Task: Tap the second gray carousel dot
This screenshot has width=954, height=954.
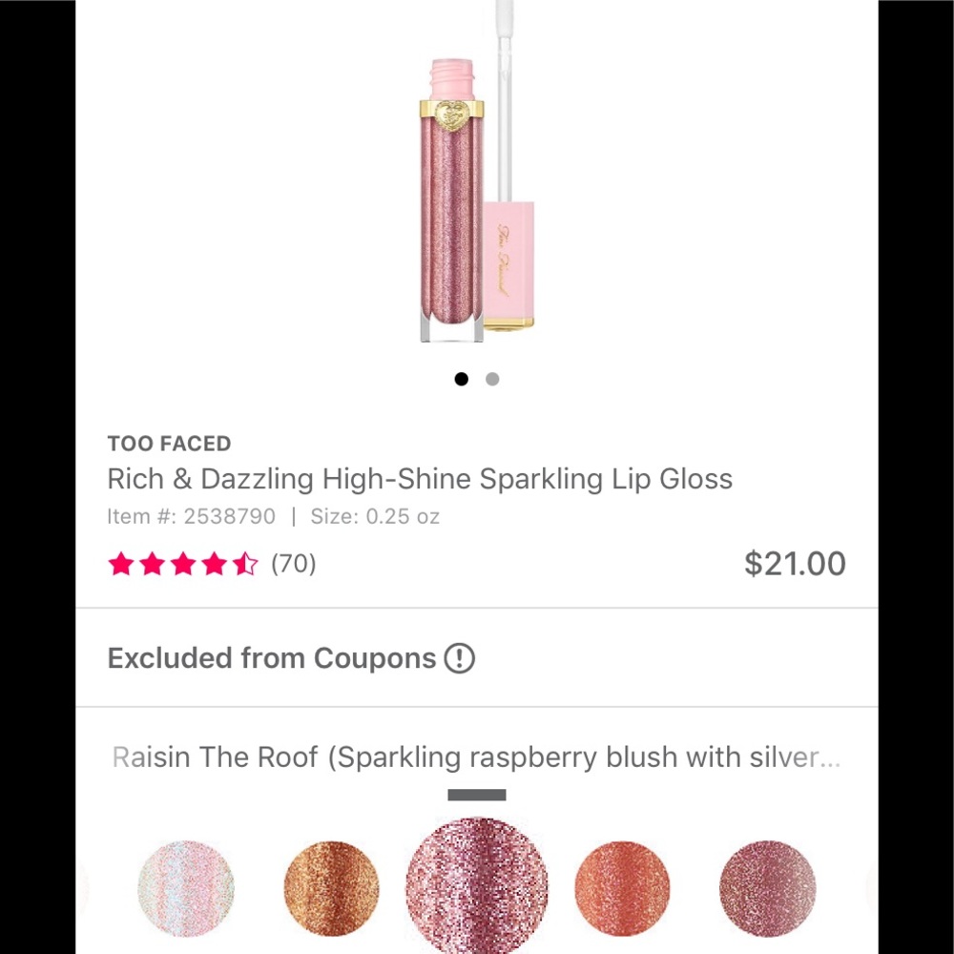Action: pos(492,379)
